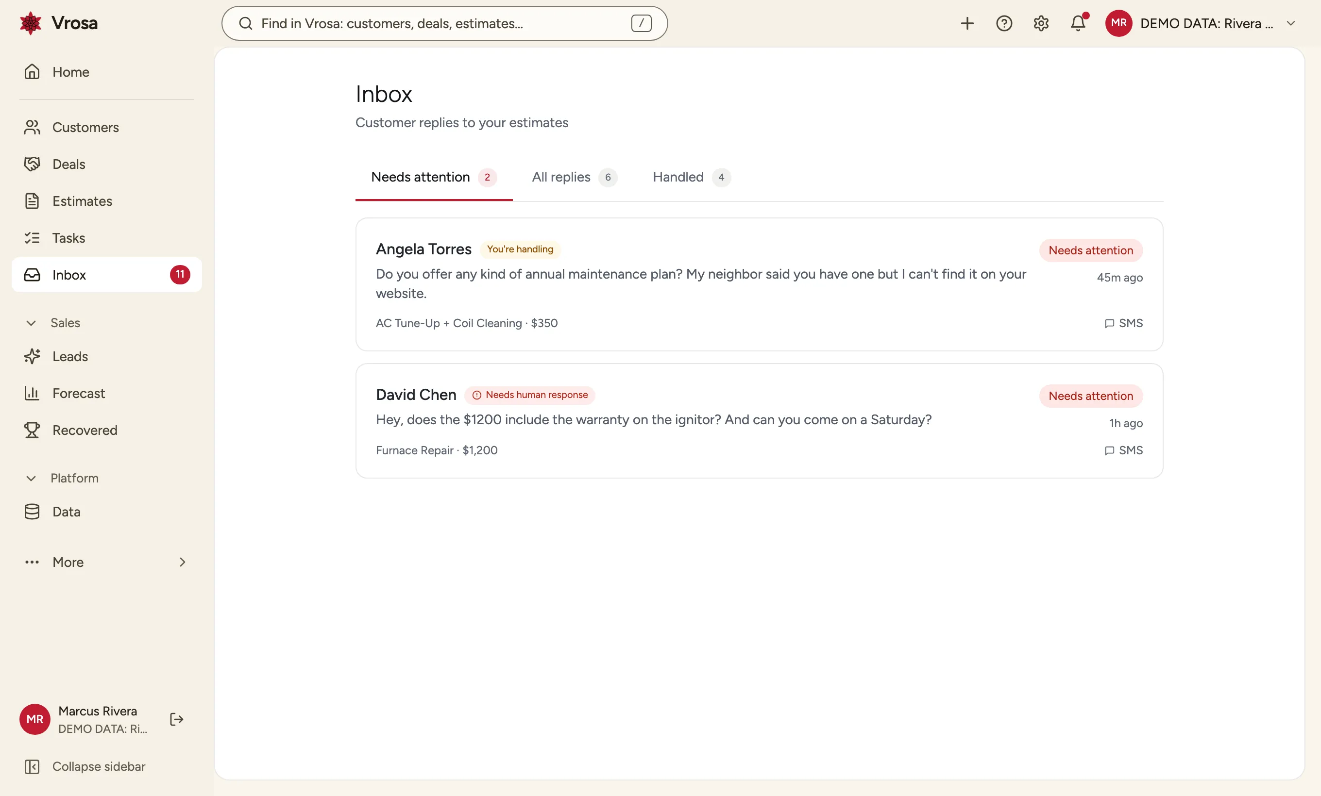Click the Inbox 11 unread badge
The height and width of the screenshot is (796, 1321).
tap(180, 274)
